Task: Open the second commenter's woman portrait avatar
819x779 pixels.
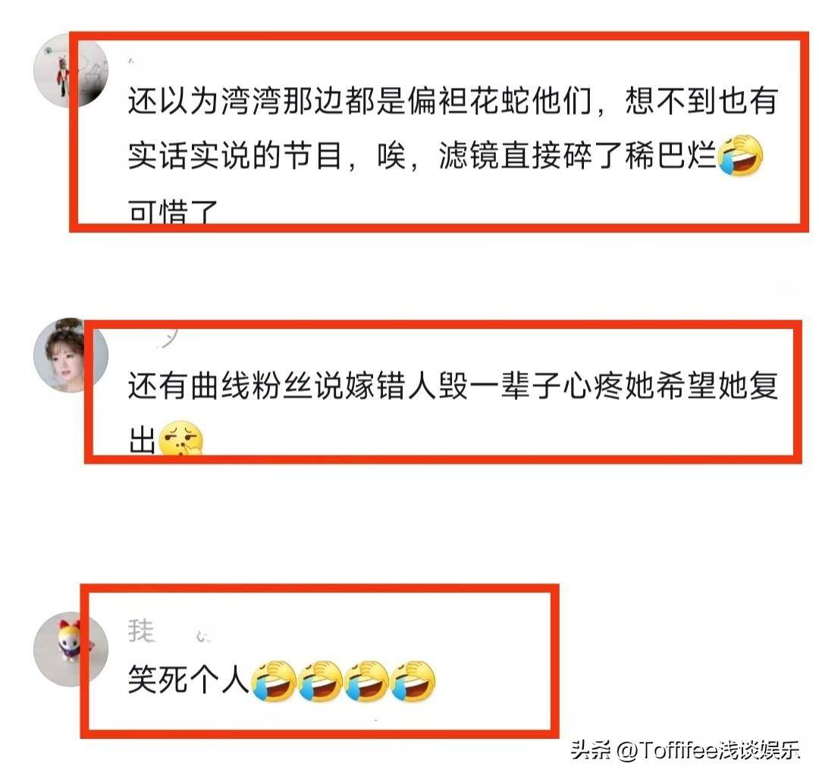Action: click(x=71, y=355)
